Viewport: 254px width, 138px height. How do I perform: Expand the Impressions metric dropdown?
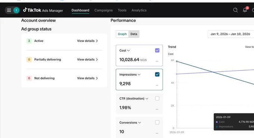(x=139, y=75)
